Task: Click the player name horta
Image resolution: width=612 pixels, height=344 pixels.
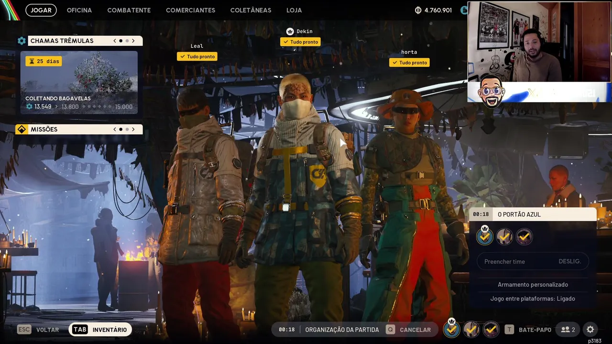Action: pos(409,52)
